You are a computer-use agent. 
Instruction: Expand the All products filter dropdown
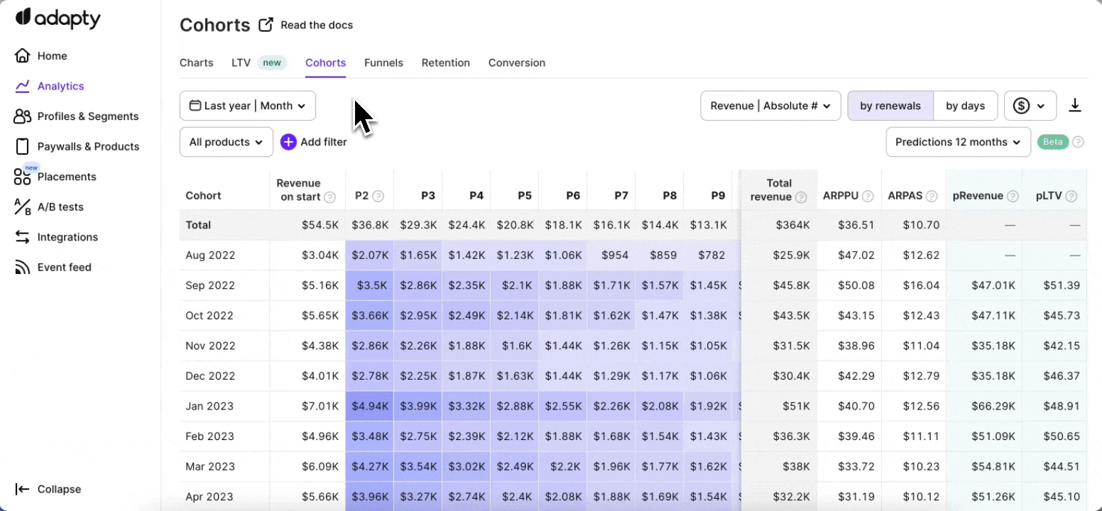pyautogui.click(x=226, y=142)
